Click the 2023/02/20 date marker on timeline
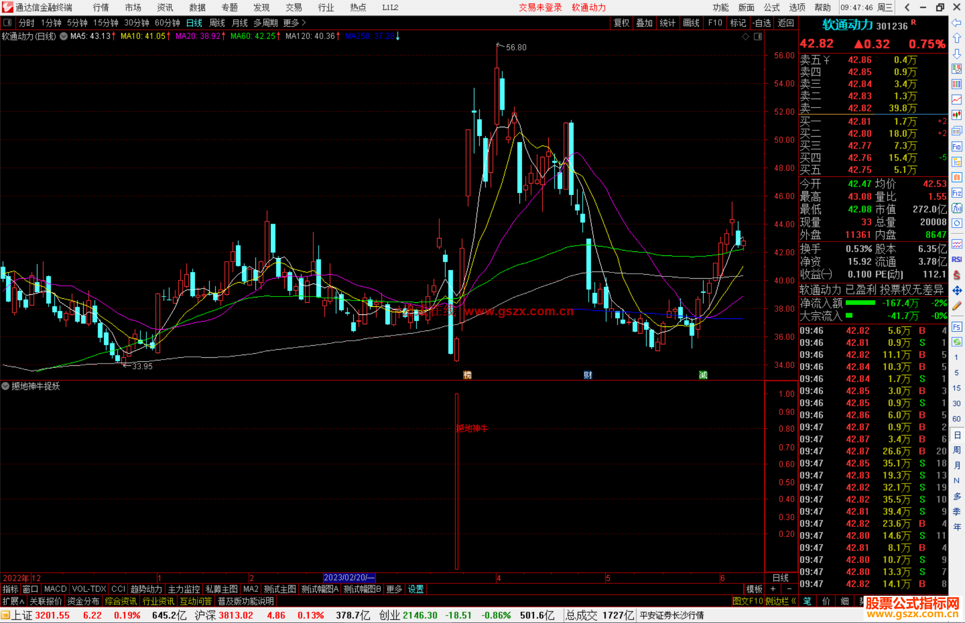Image resolution: width=965 pixels, height=623 pixels. pos(348,577)
